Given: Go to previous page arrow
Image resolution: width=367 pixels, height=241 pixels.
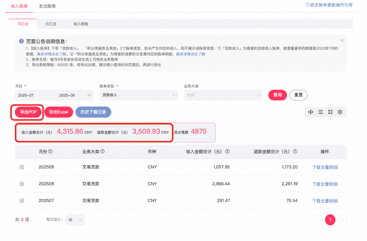Looking at the screenshot, I should 318,220.
